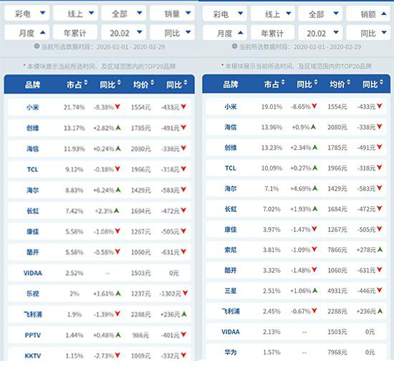Open left 彩电 category dropdown

point(27,13)
